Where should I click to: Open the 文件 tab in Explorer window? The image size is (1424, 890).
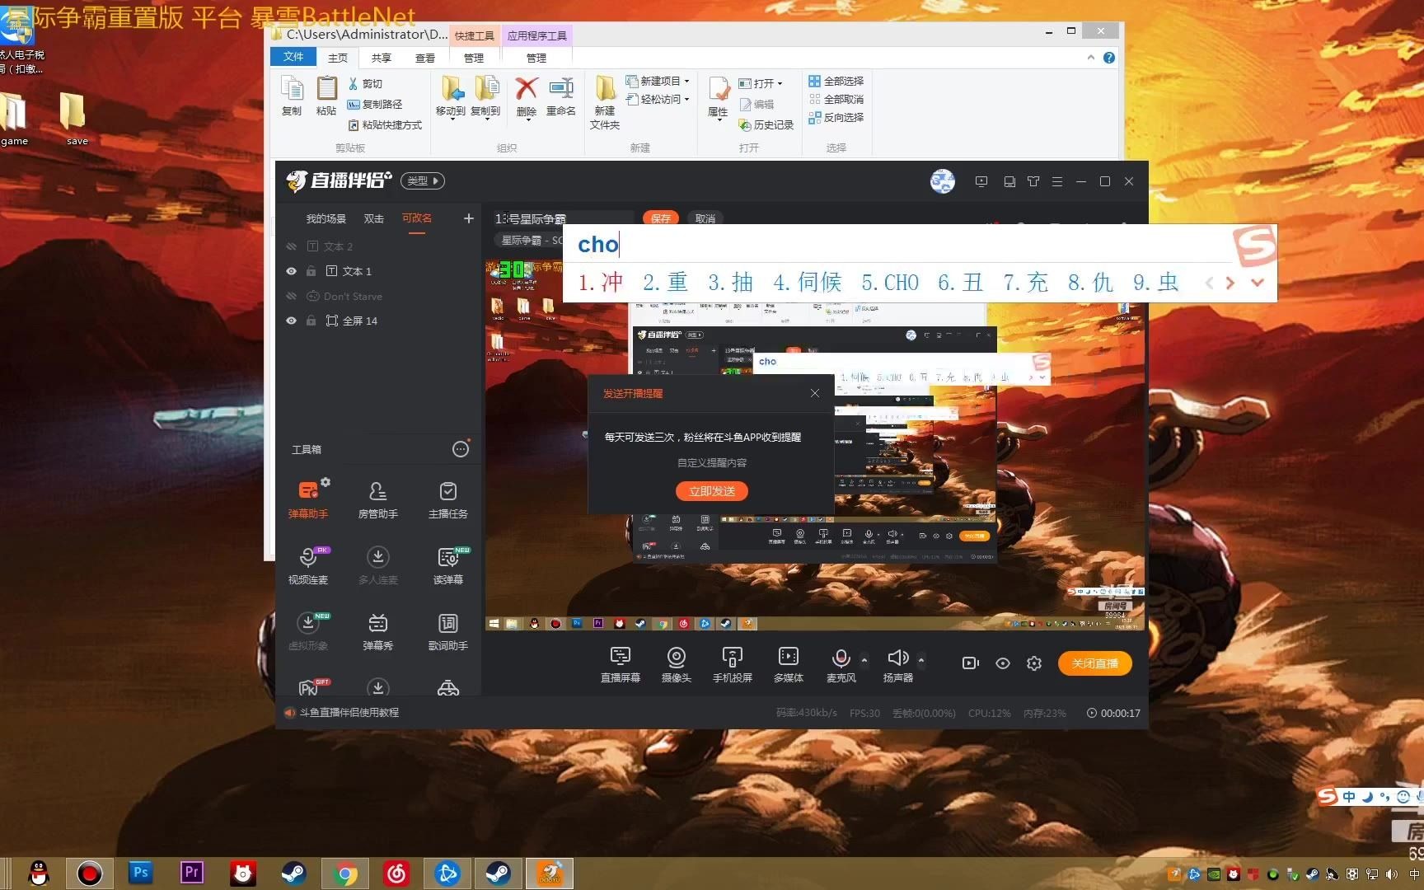click(x=293, y=57)
